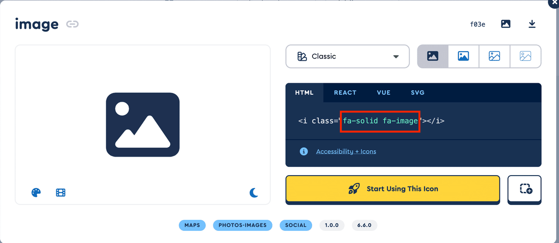Open the Classic family dropdown
Image resolution: width=559 pixels, height=243 pixels.
click(348, 56)
